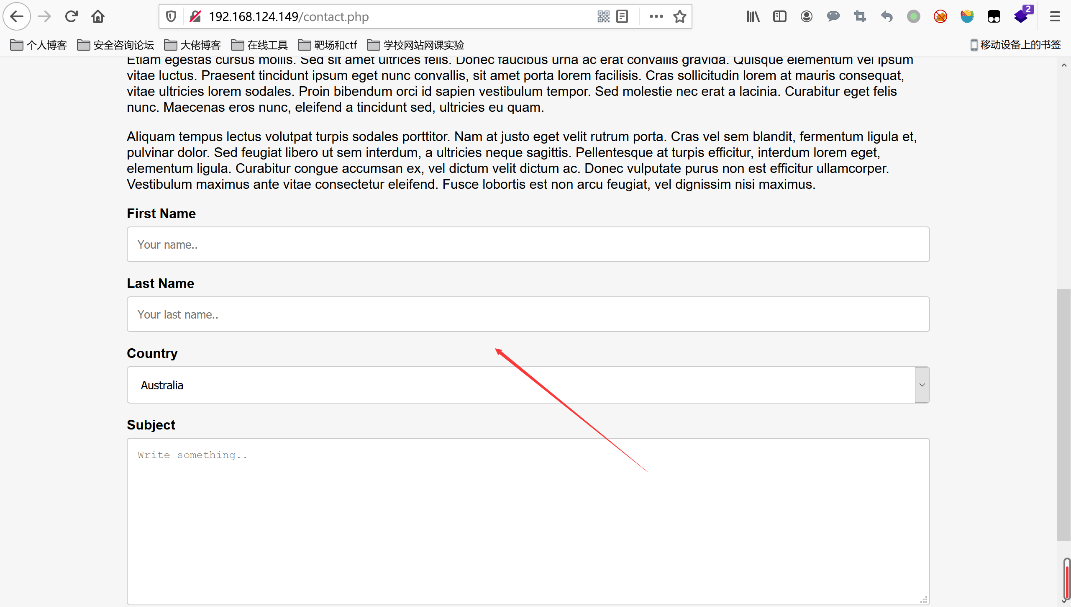The height and width of the screenshot is (607, 1071).
Task: Open tracking protection shield info
Action: tap(171, 17)
